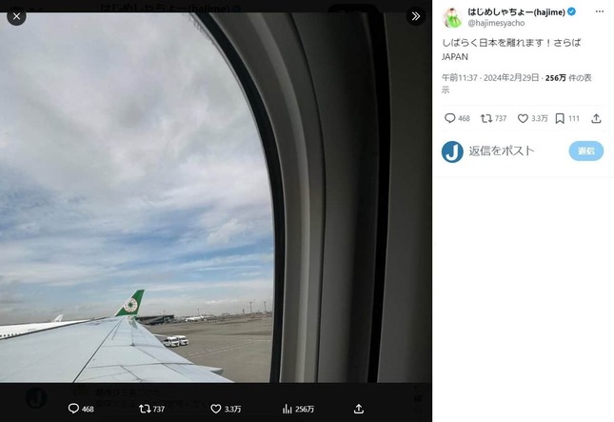Click the blue J user avatar
The width and height of the screenshot is (614, 422).
(452, 151)
